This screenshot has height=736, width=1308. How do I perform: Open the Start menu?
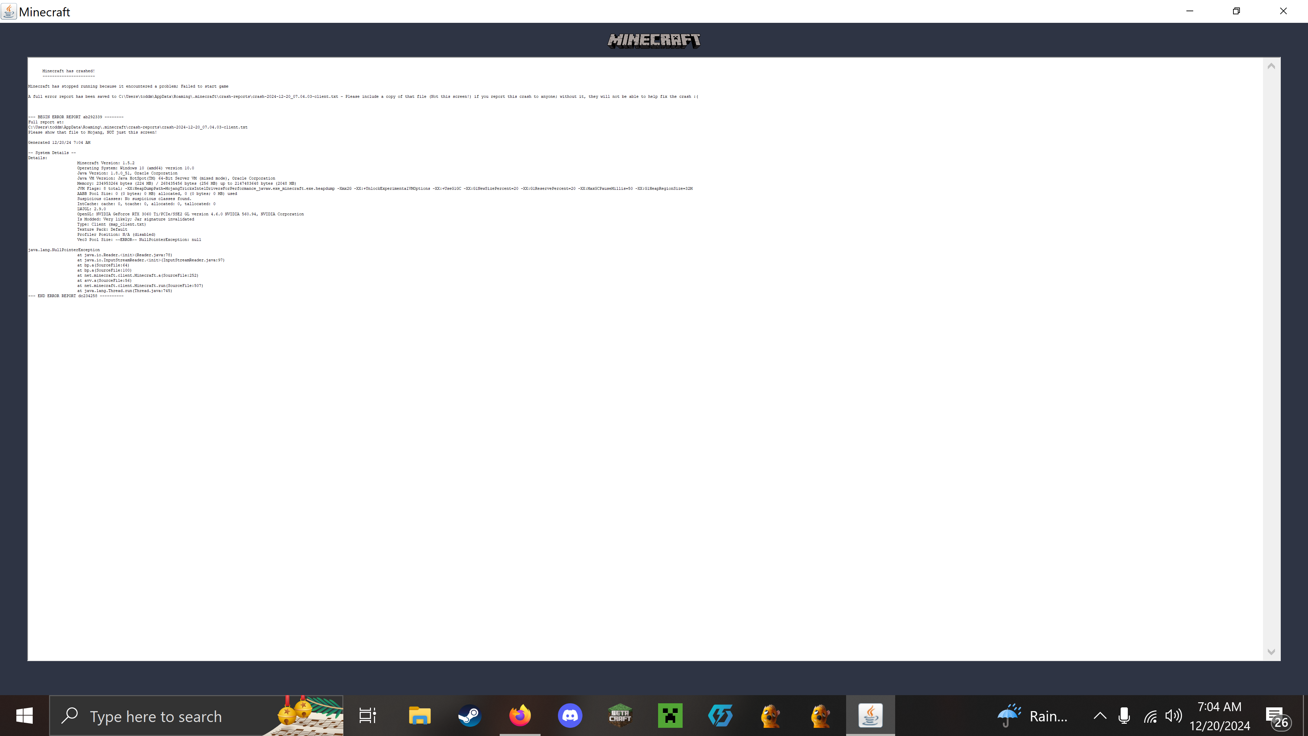coord(25,715)
